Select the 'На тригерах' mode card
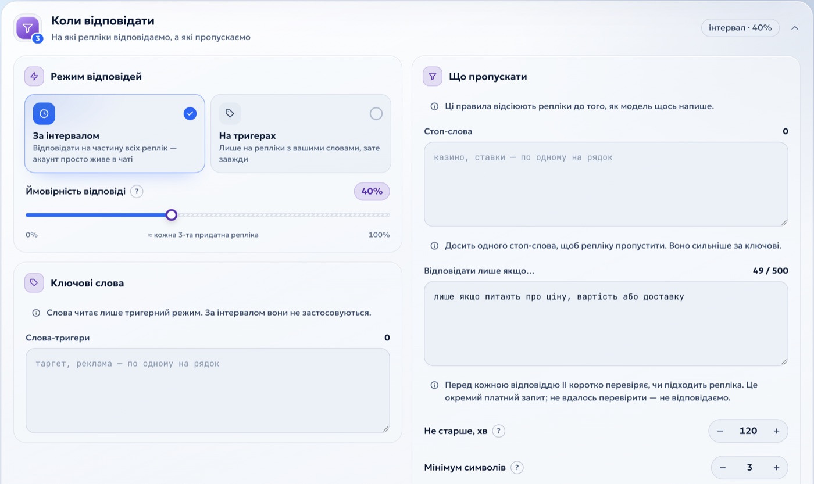Viewport: 814px width, 484px height. coord(301,133)
